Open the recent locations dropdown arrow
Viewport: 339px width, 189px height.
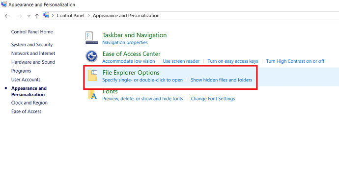29,16
